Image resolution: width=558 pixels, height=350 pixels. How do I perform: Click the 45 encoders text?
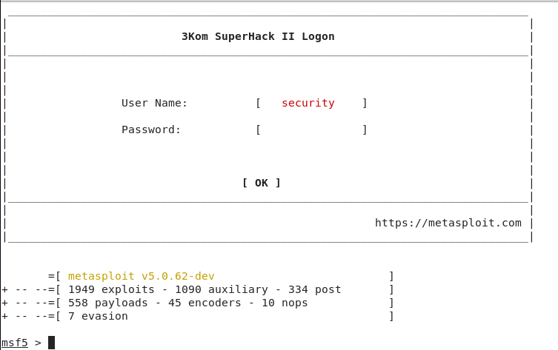click(x=207, y=303)
